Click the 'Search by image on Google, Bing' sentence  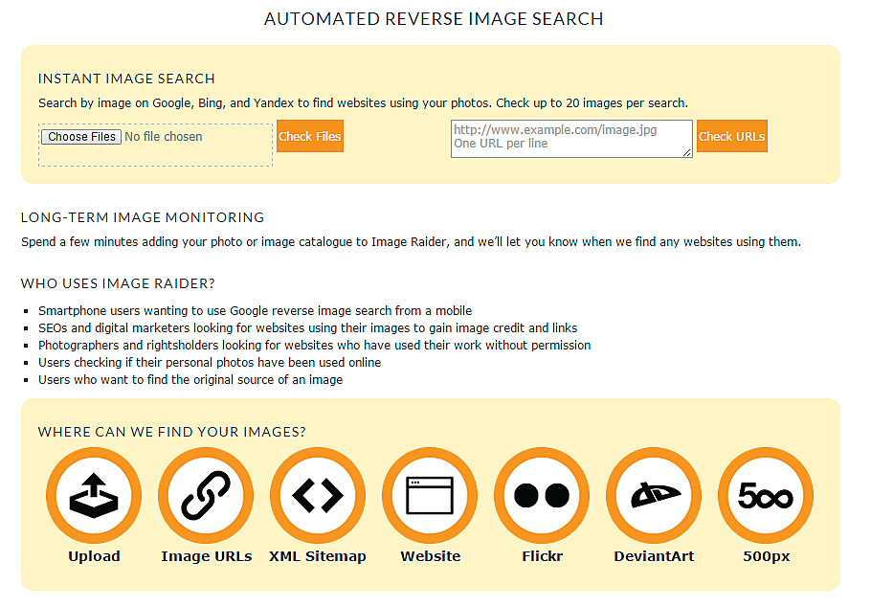point(364,103)
